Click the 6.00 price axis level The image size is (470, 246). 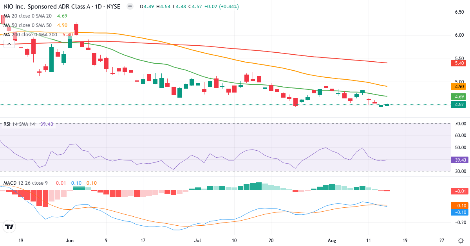[x=459, y=35]
